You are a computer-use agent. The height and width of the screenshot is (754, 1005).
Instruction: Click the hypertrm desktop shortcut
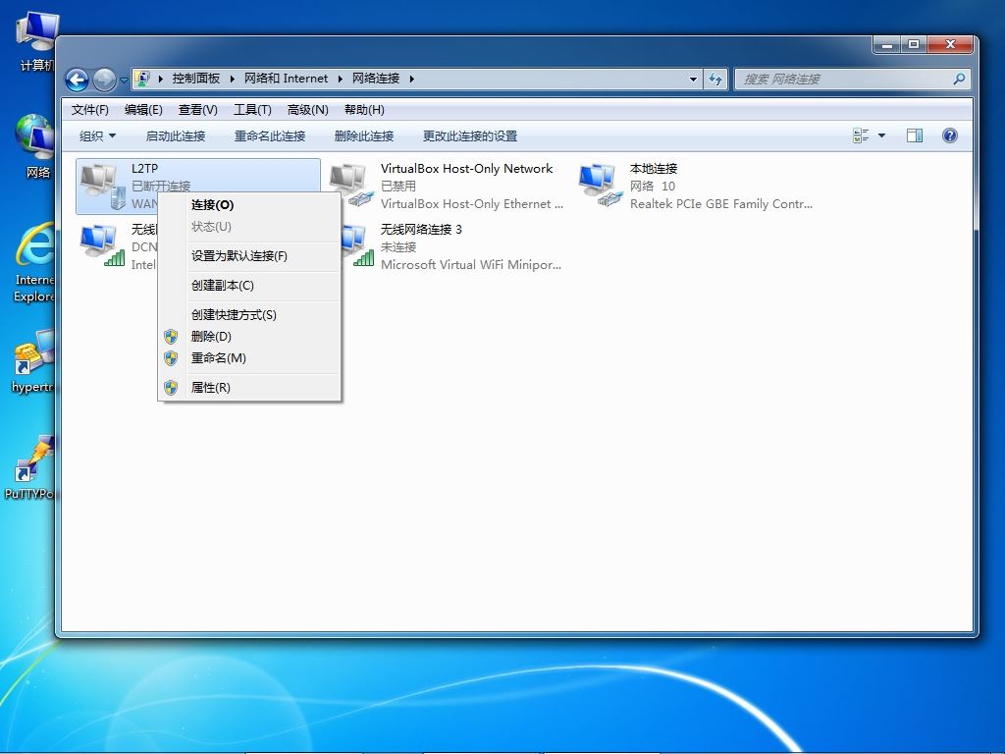(33, 361)
